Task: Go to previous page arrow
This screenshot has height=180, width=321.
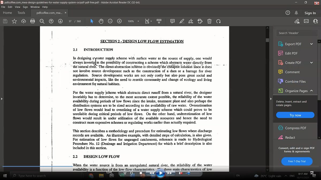Action: tap(51, 21)
